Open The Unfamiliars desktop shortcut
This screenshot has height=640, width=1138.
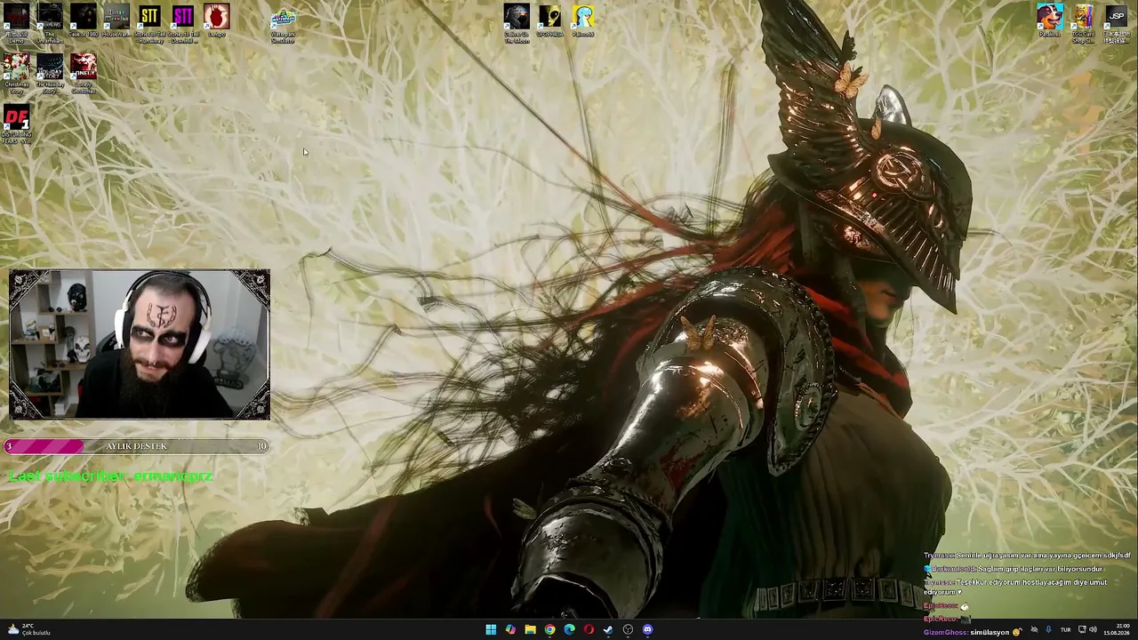point(50,23)
